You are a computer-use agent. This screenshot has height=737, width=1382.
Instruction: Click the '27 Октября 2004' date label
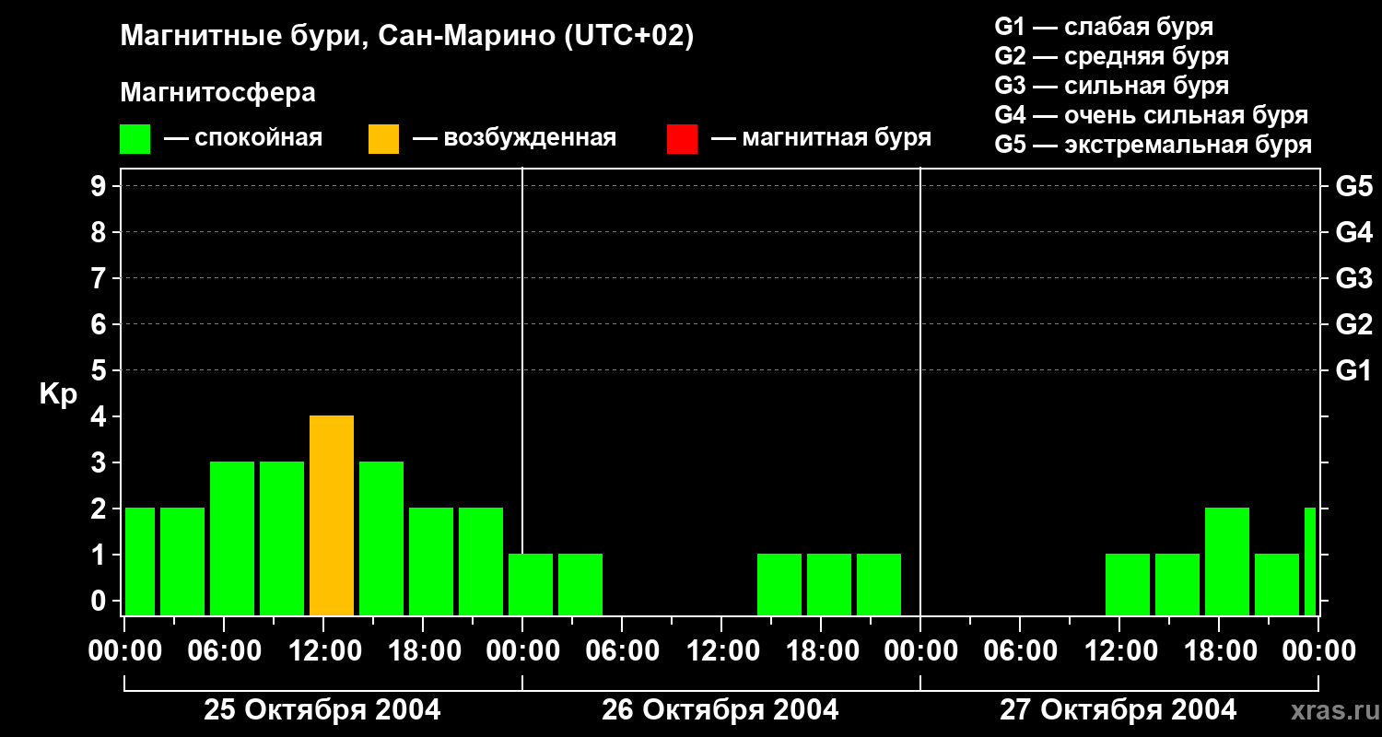pyautogui.click(x=1118, y=710)
